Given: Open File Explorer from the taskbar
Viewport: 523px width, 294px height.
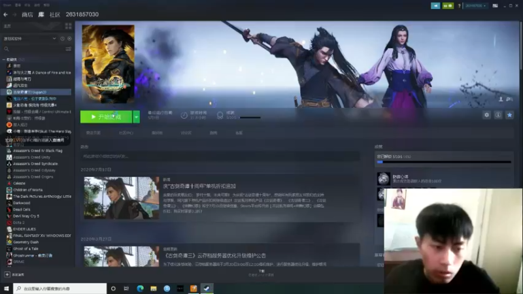Looking at the screenshot, I should [x=154, y=288].
